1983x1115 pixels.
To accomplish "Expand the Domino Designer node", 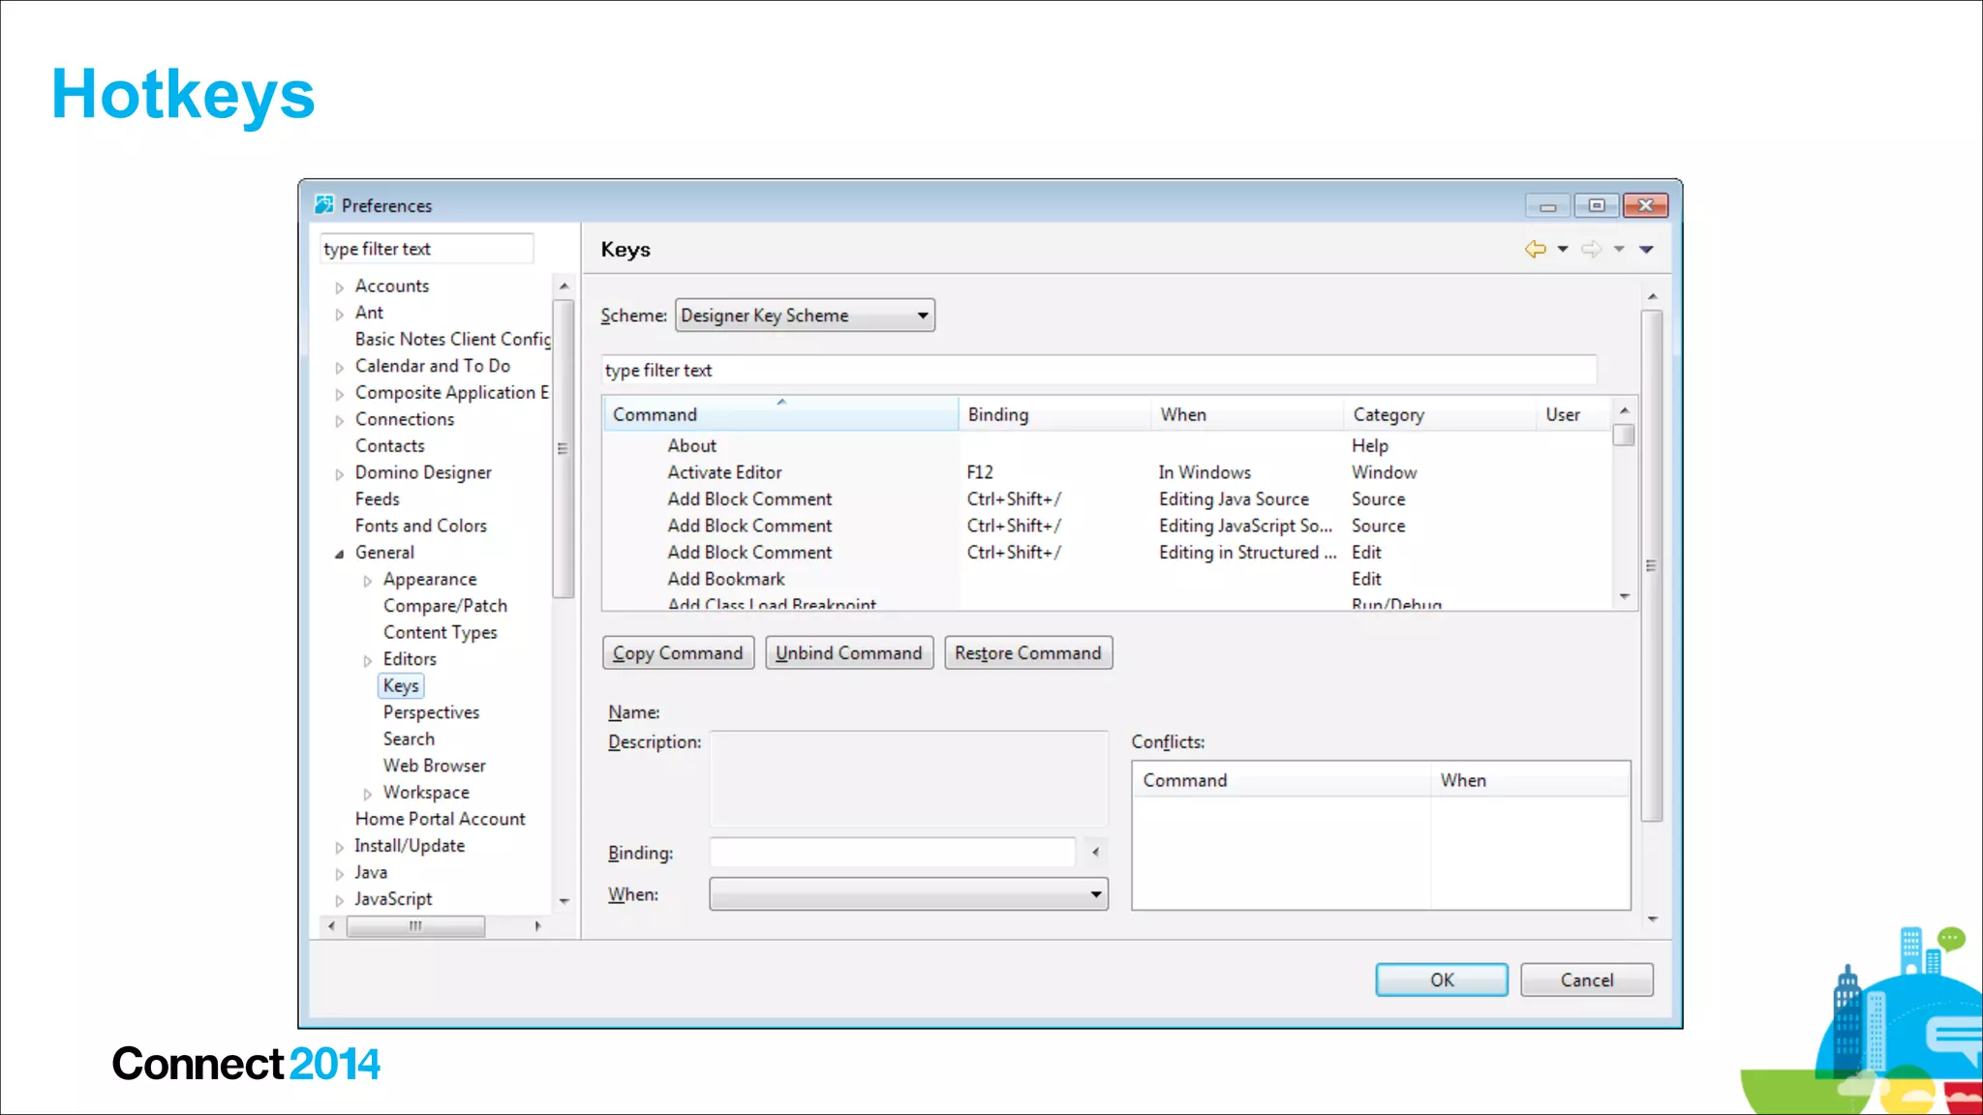I will point(340,474).
